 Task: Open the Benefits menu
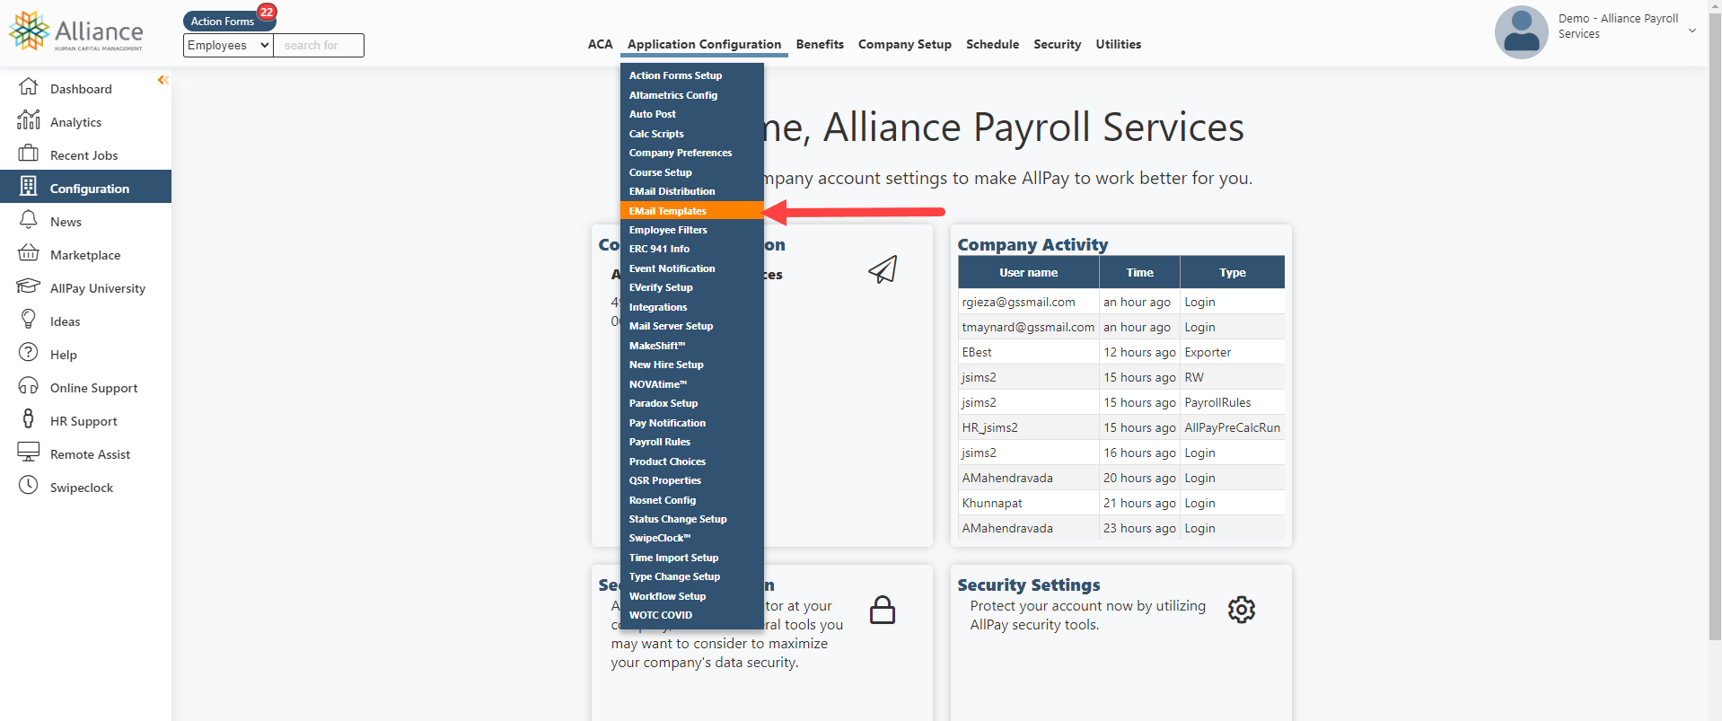[820, 44]
